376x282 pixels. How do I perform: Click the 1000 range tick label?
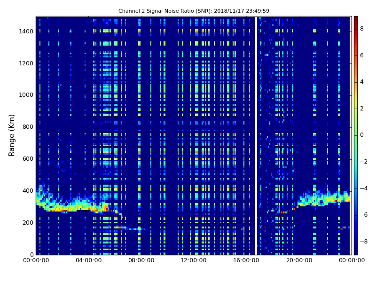(26, 95)
